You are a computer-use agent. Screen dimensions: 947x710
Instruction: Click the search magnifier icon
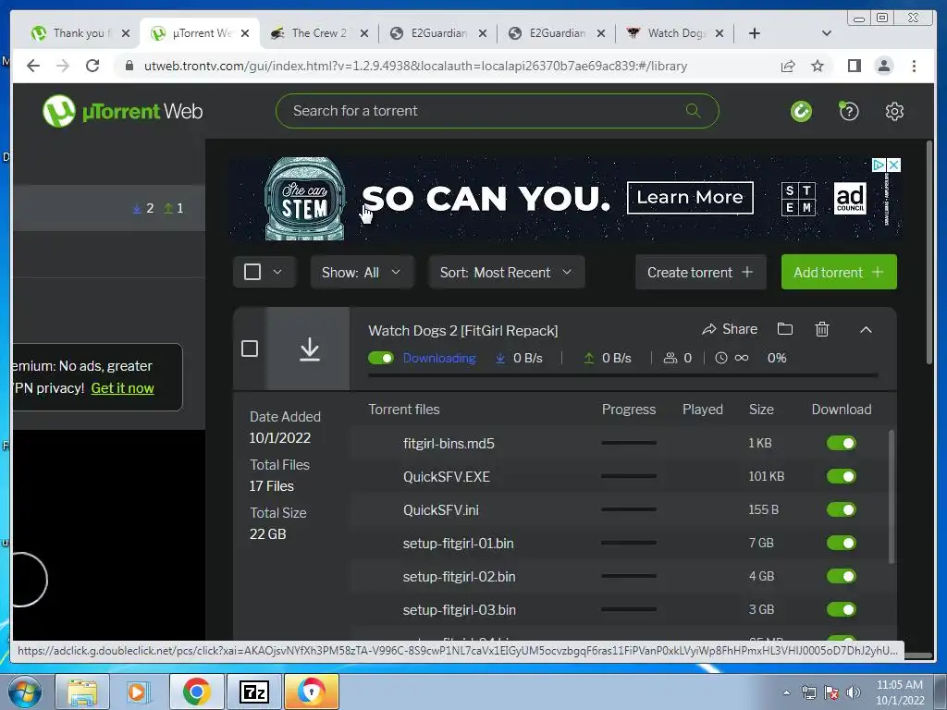coord(693,111)
